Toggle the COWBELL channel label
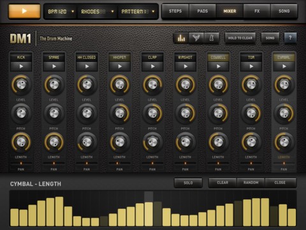306x230 pixels. 218,57
